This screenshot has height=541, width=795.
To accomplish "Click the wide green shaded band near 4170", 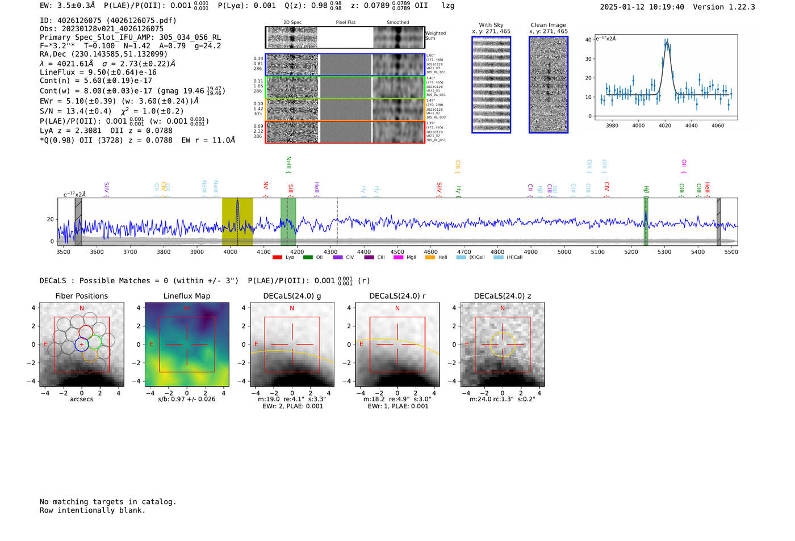I will (288, 221).
